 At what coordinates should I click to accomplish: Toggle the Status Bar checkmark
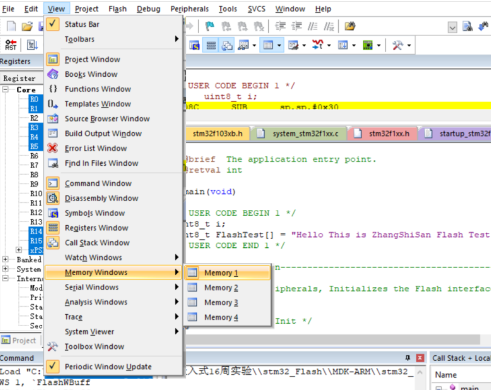pos(53,24)
